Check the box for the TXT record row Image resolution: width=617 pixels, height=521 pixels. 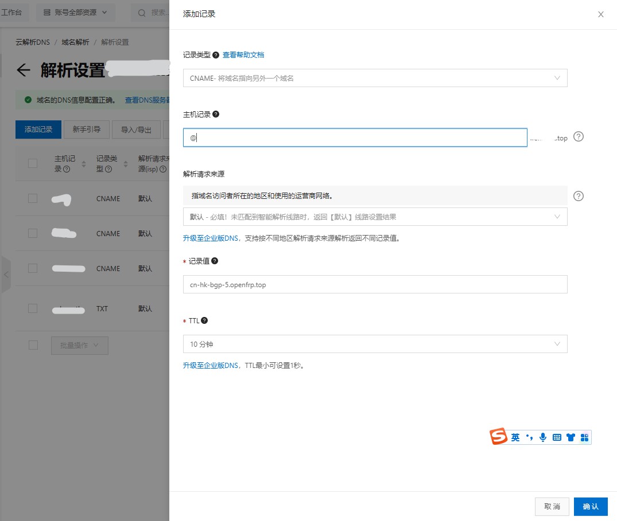click(x=33, y=308)
